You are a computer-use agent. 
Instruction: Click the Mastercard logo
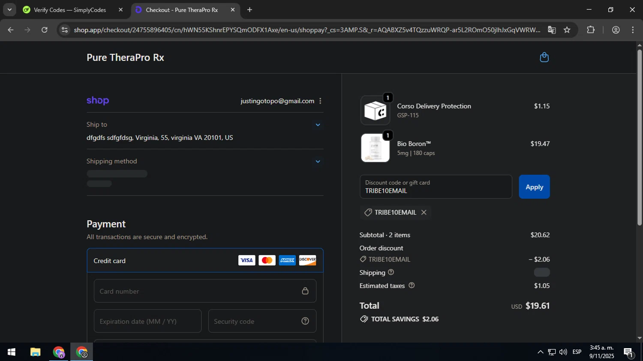click(x=267, y=260)
